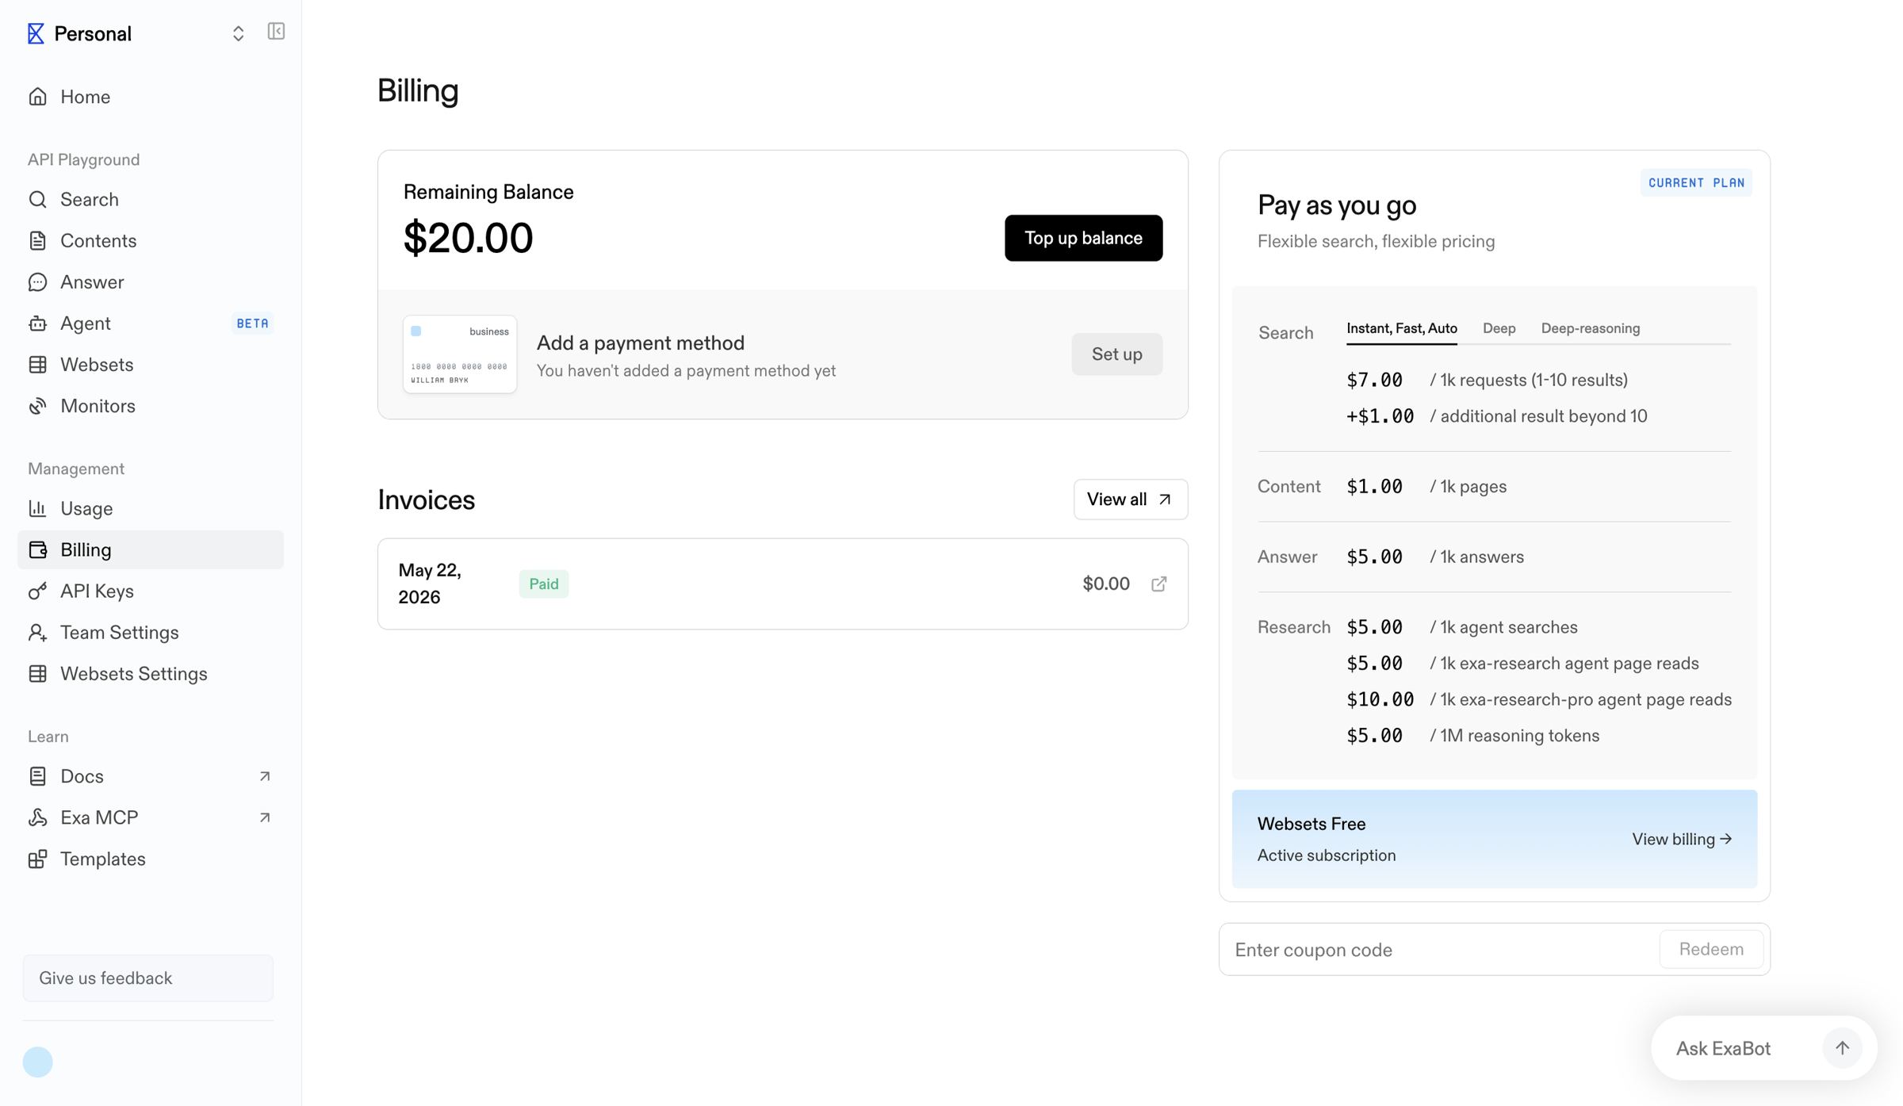Open the Monitors page
Screen dimensions: 1903x1106
tap(151, 405)
